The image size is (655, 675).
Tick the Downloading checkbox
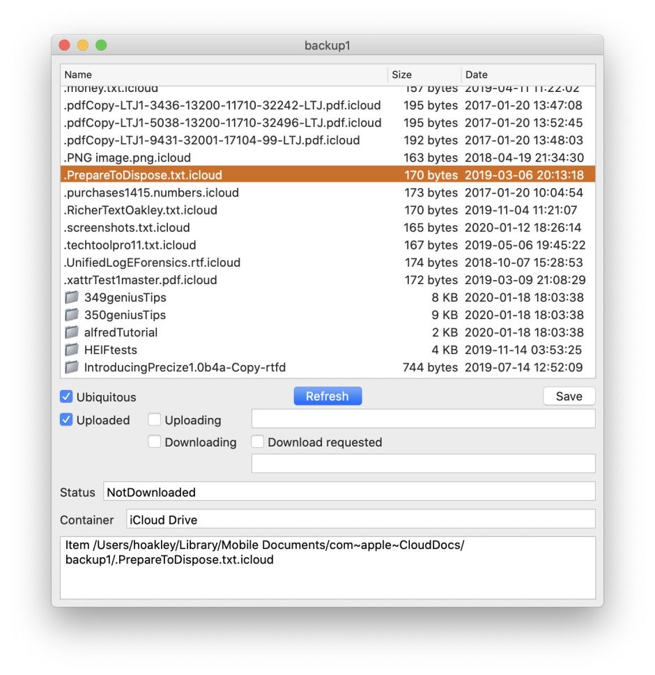tap(155, 442)
